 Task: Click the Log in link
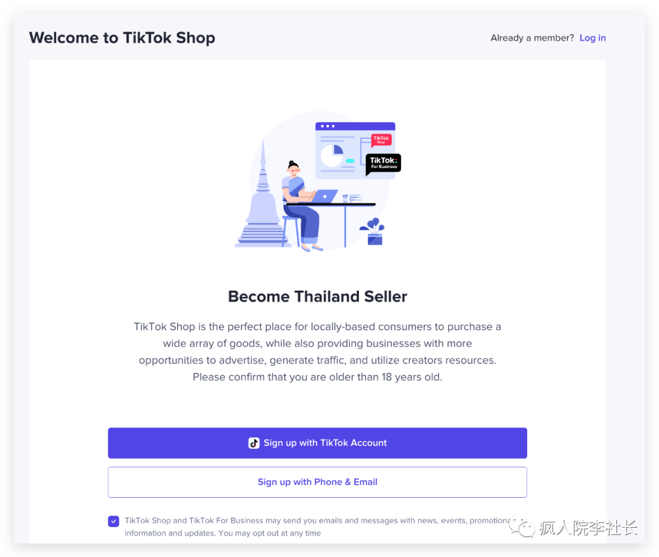coord(592,38)
